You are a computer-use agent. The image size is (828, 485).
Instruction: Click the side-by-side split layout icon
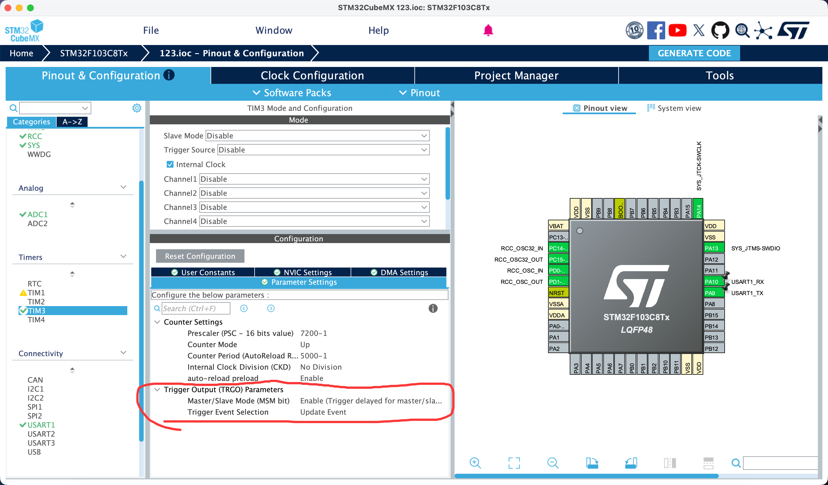[x=670, y=463]
